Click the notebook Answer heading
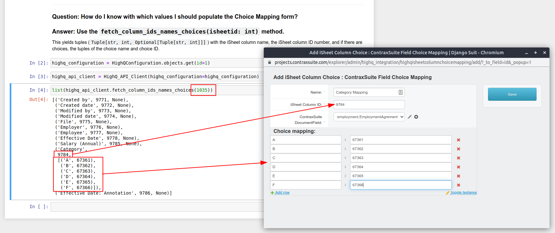 click(168, 32)
